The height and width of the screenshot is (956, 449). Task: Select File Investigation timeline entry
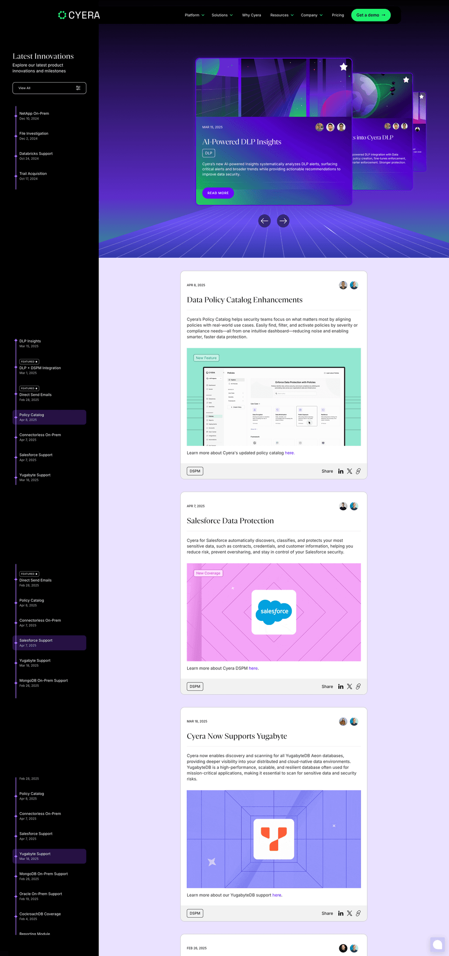point(34,136)
